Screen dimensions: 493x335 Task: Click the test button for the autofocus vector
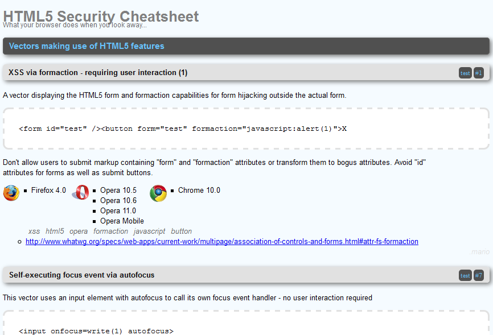click(x=465, y=276)
